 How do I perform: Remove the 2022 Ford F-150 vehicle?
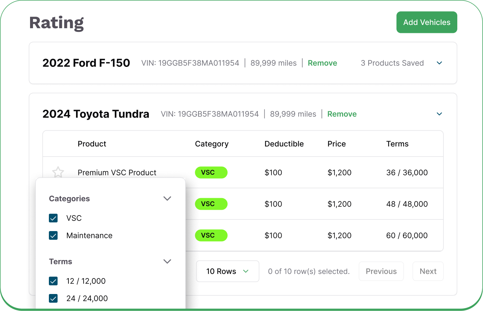(322, 63)
